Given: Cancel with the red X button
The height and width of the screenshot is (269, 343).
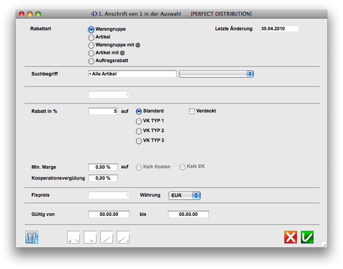Looking at the screenshot, I should tap(291, 237).
